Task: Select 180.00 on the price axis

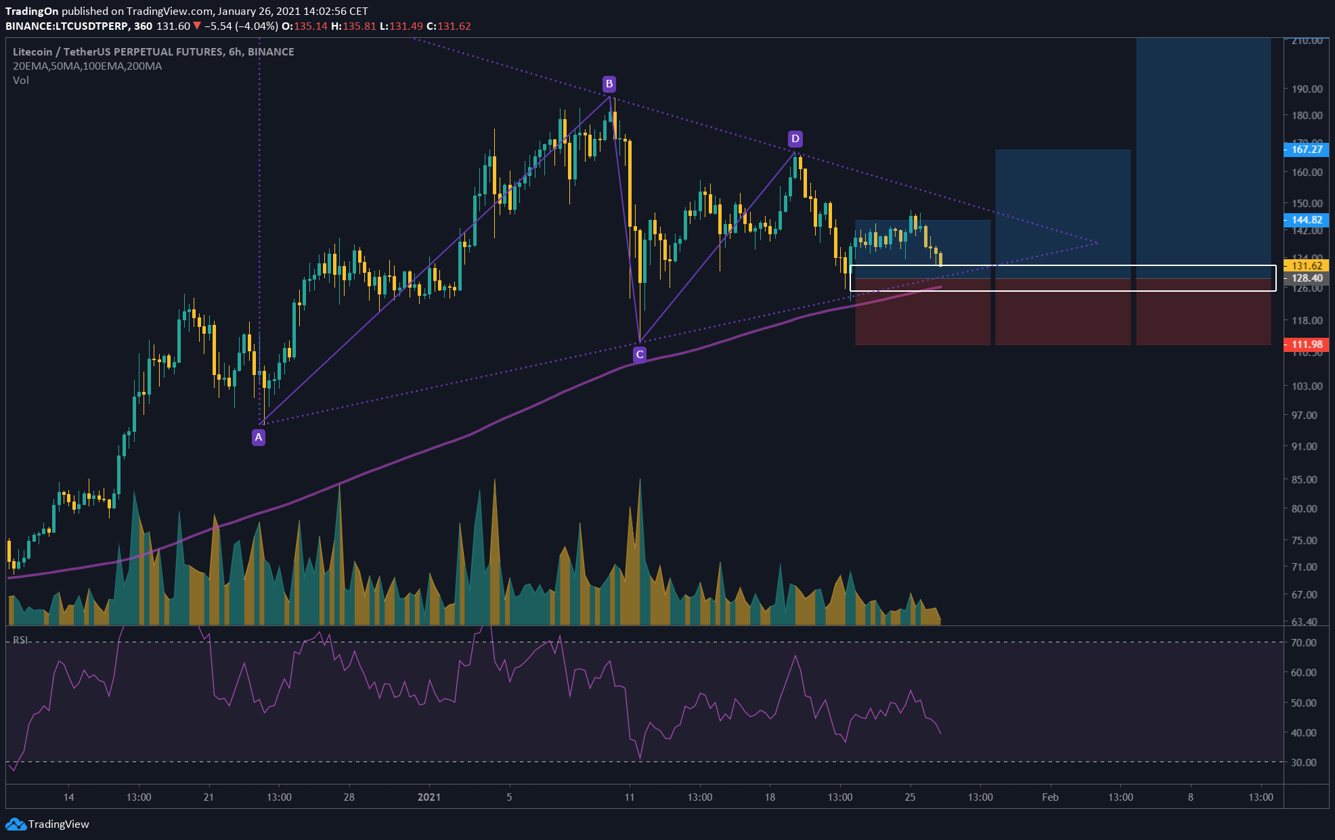Action: (x=1307, y=115)
